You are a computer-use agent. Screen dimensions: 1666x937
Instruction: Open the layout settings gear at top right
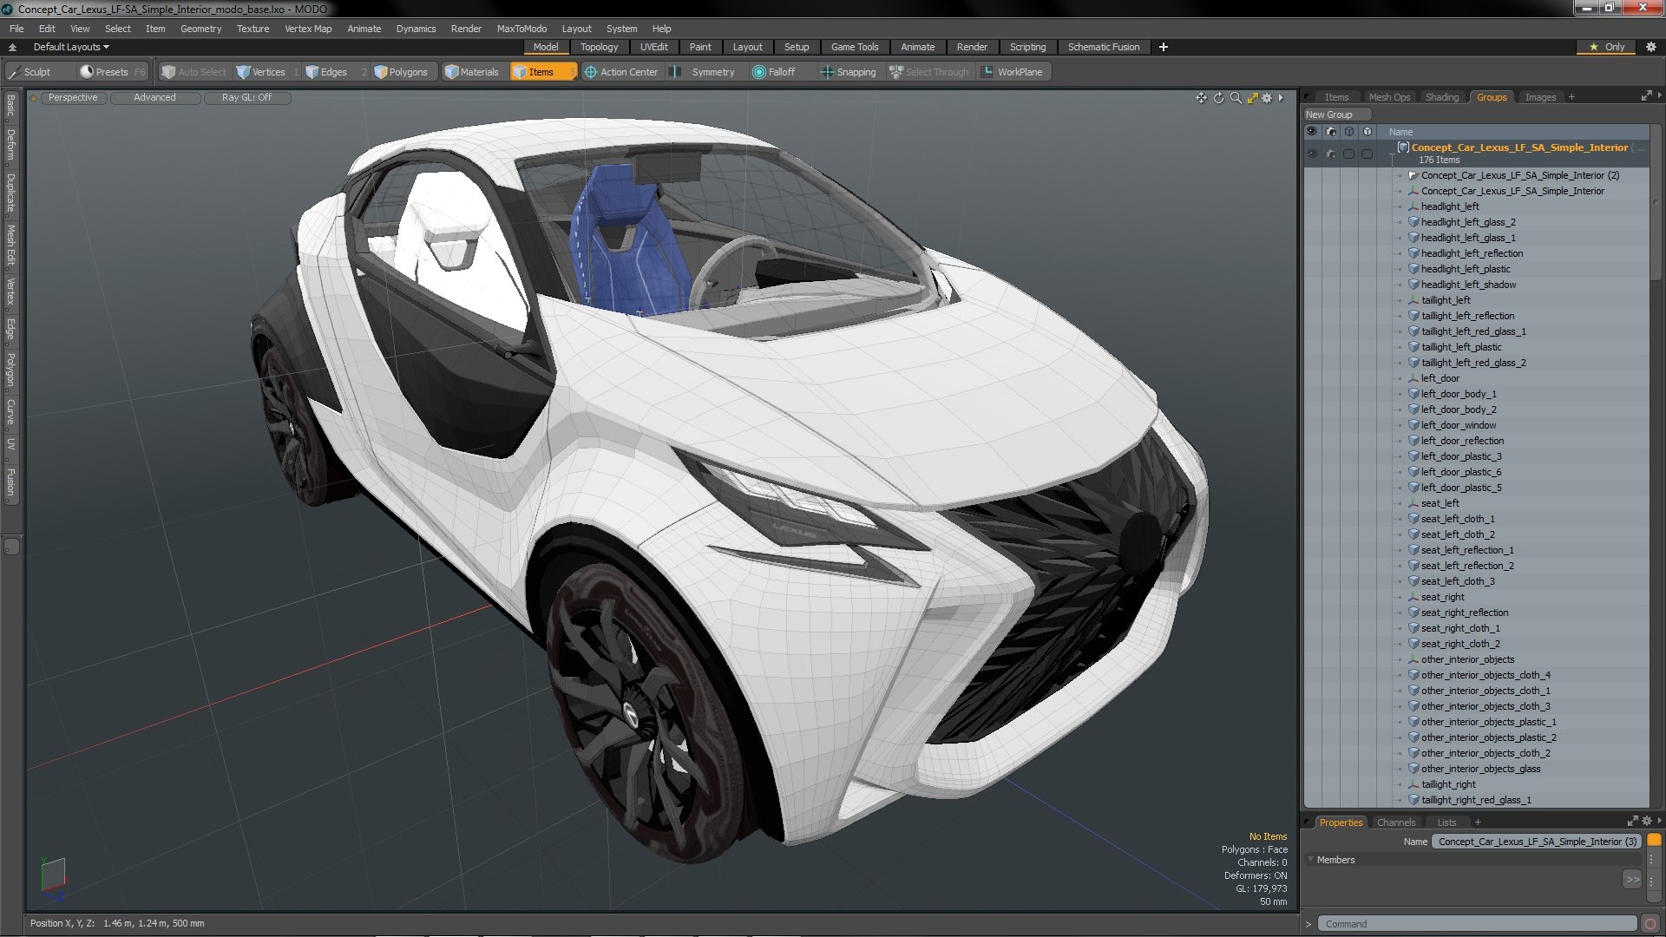pos(1650,47)
